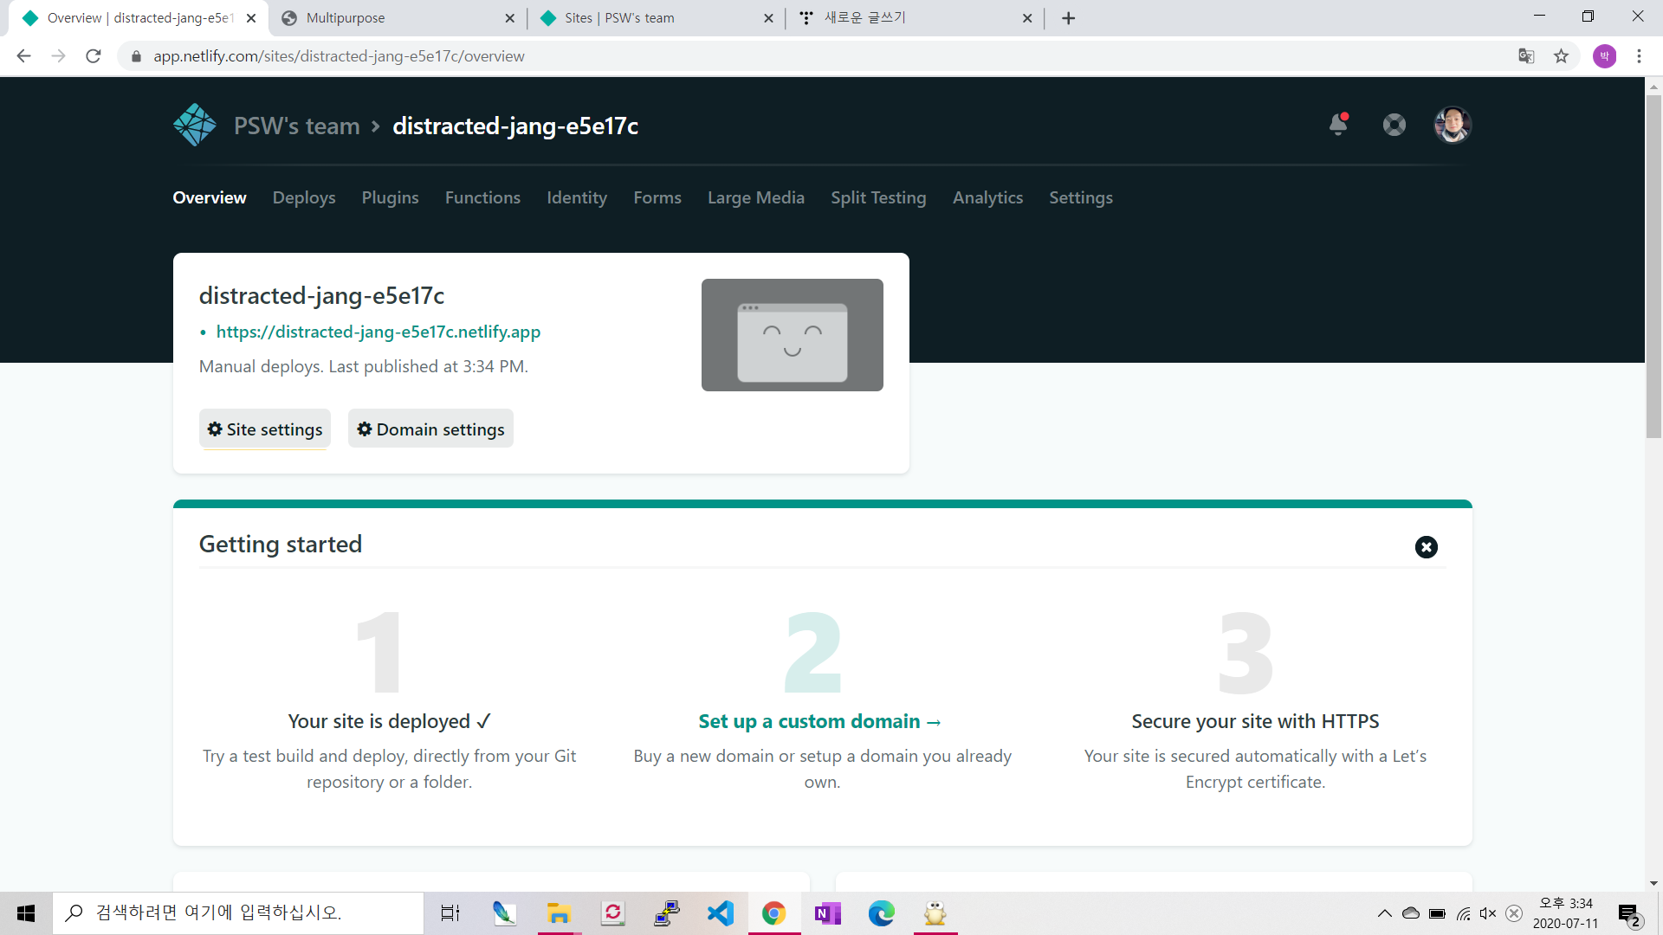
Task: Click the Google Translate icon in address bar
Action: [x=1526, y=56]
